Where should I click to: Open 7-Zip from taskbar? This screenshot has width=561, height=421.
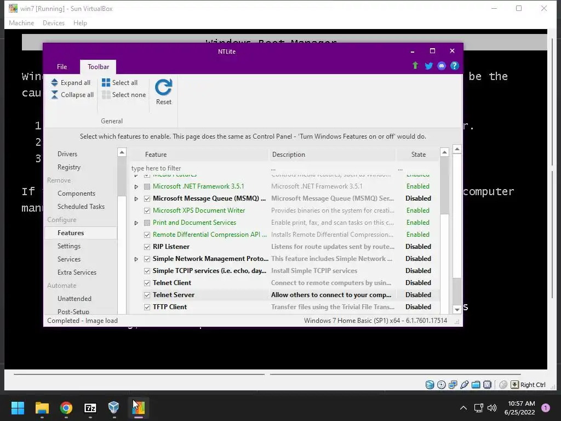pyautogui.click(x=90, y=408)
